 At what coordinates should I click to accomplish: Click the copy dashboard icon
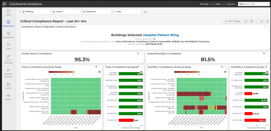(246, 21)
